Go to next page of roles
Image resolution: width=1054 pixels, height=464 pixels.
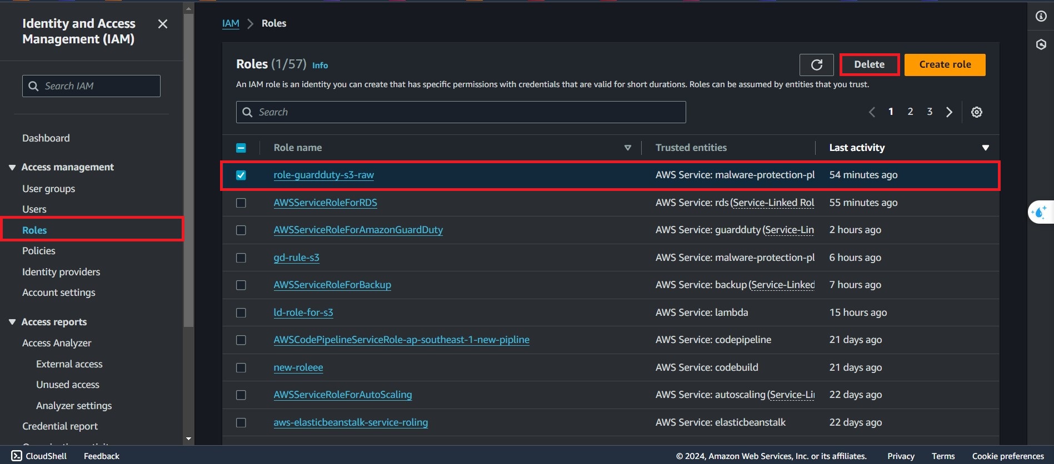949,112
